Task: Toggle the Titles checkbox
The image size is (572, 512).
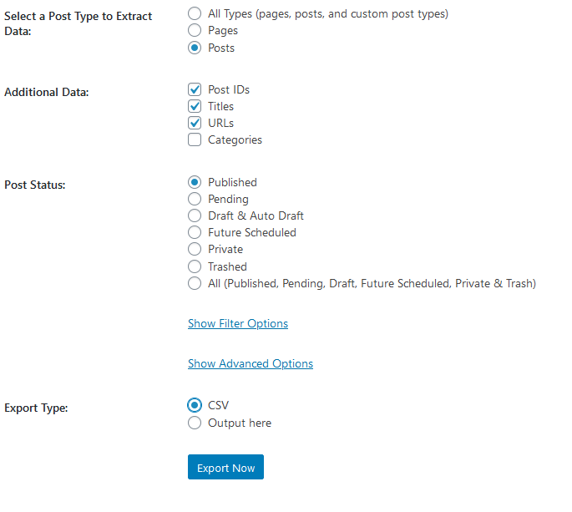Action: (x=195, y=106)
